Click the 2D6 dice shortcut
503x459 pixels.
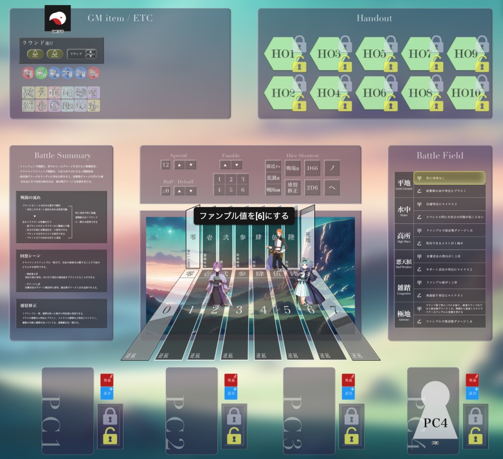tap(312, 188)
